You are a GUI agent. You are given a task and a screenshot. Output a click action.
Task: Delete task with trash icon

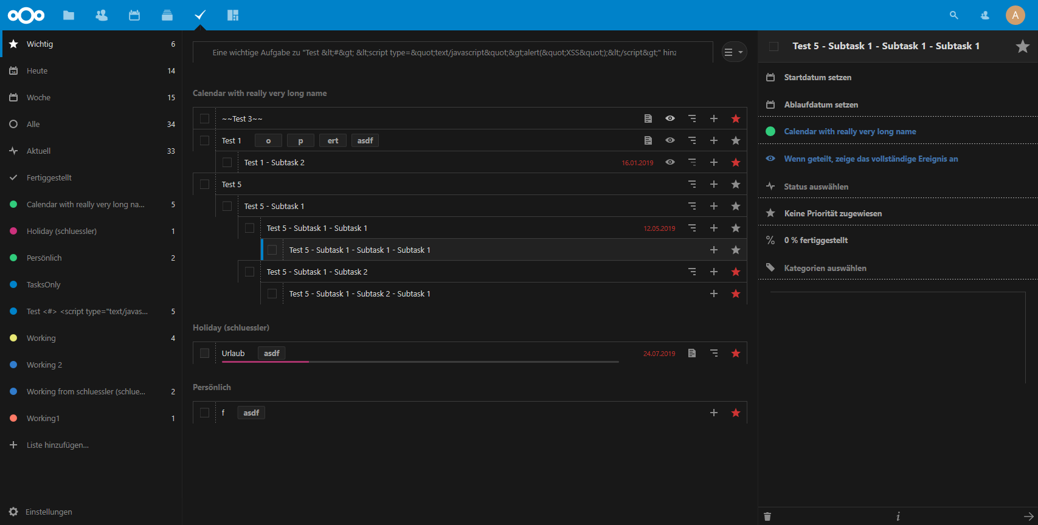(x=767, y=516)
